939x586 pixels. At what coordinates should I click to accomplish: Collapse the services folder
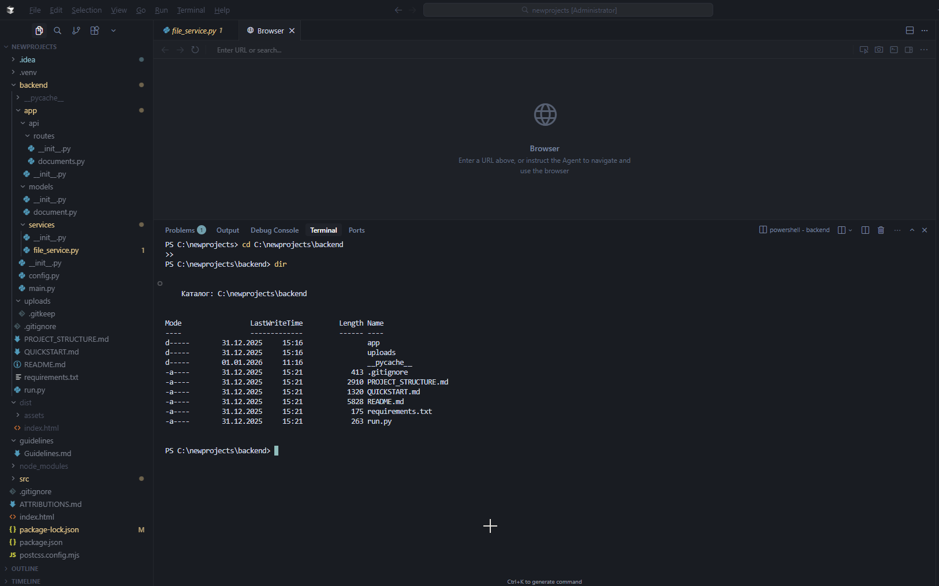76,225
